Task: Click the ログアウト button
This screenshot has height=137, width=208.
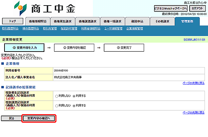Action: 197,8
